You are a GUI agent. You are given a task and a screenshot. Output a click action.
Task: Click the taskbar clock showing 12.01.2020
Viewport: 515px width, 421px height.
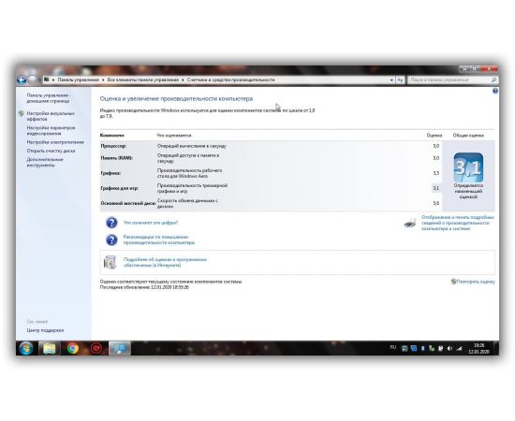click(x=478, y=348)
